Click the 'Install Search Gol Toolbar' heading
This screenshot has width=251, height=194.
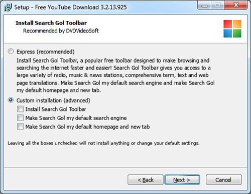point(51,23)
